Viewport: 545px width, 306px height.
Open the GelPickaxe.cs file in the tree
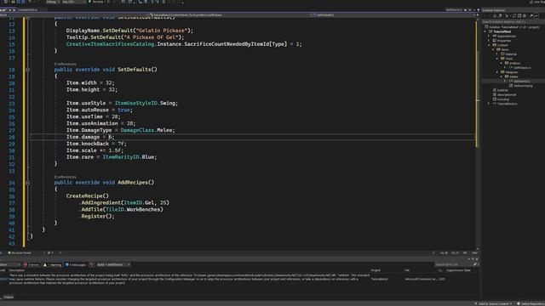pyautogui.click(x=520, y=67)
